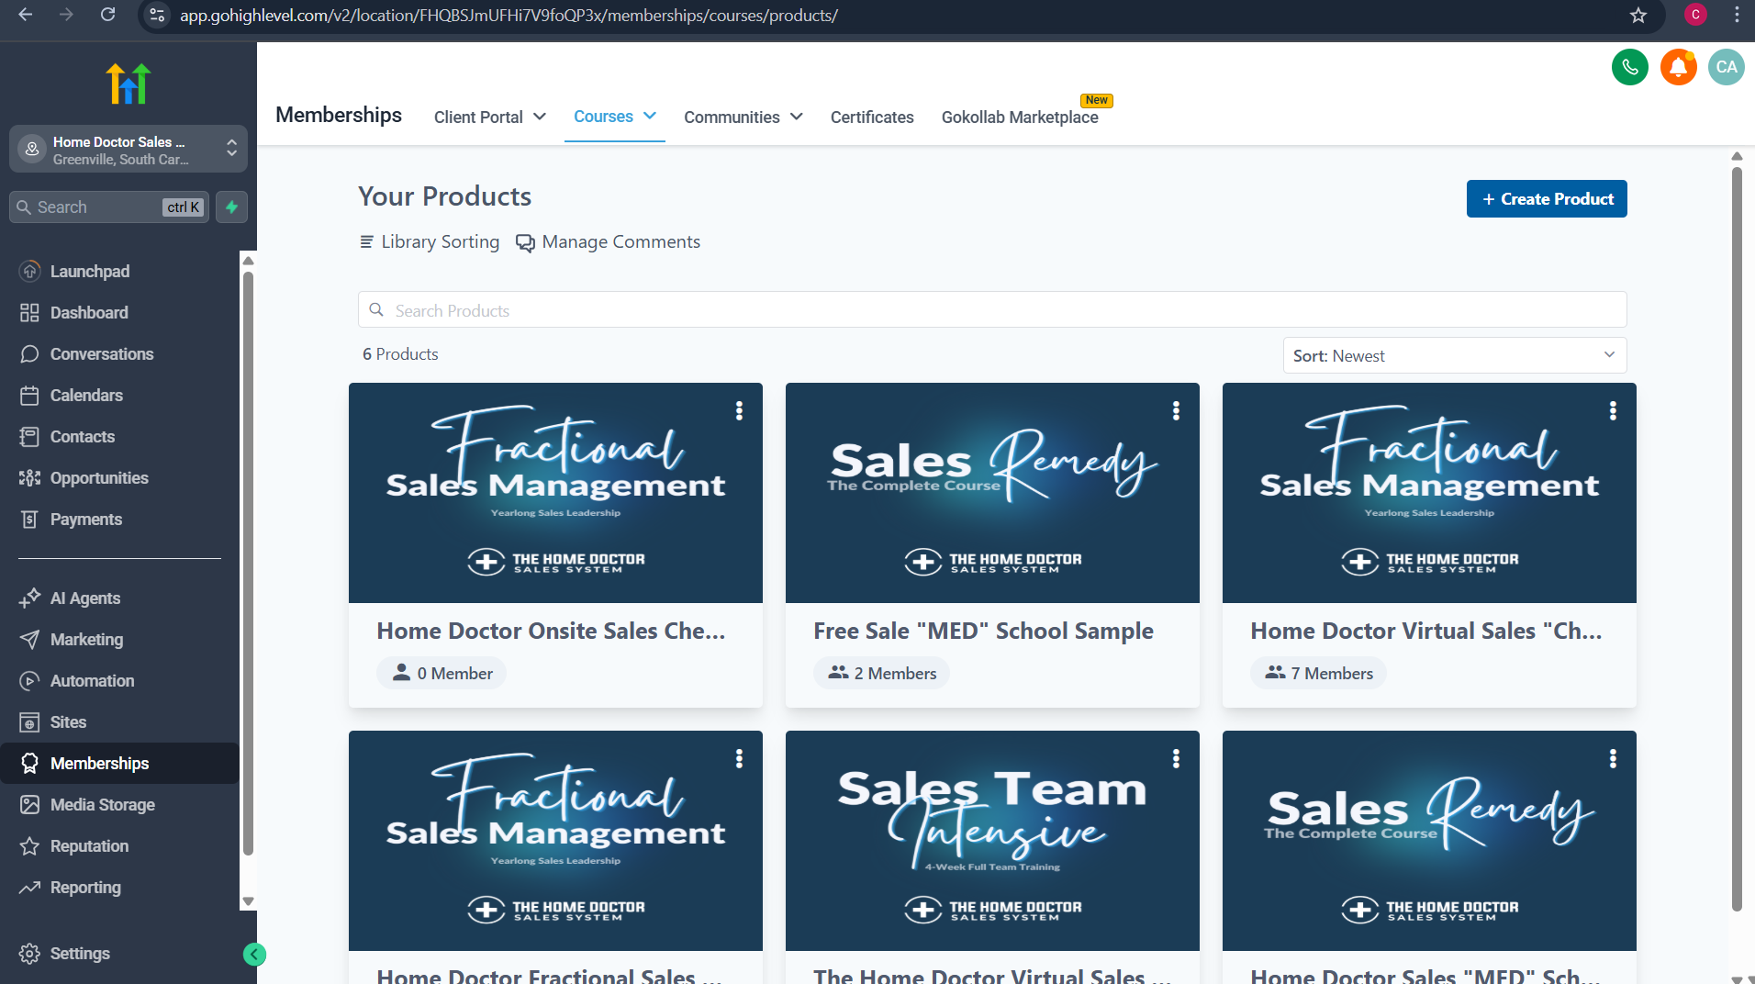
Task: Click the 2 Members badge
Action: tap(881, 673)
